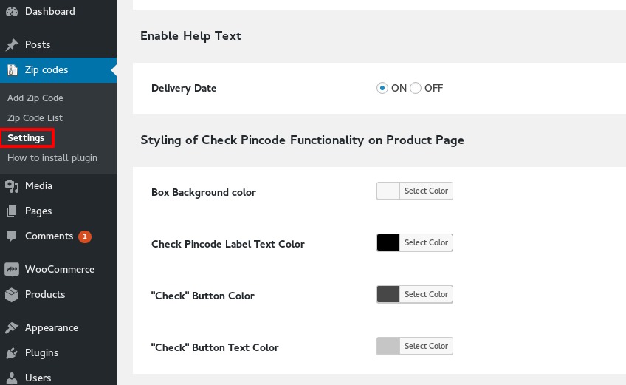
Task: Click the Appearance paintbrush icon
Action: 12,328
